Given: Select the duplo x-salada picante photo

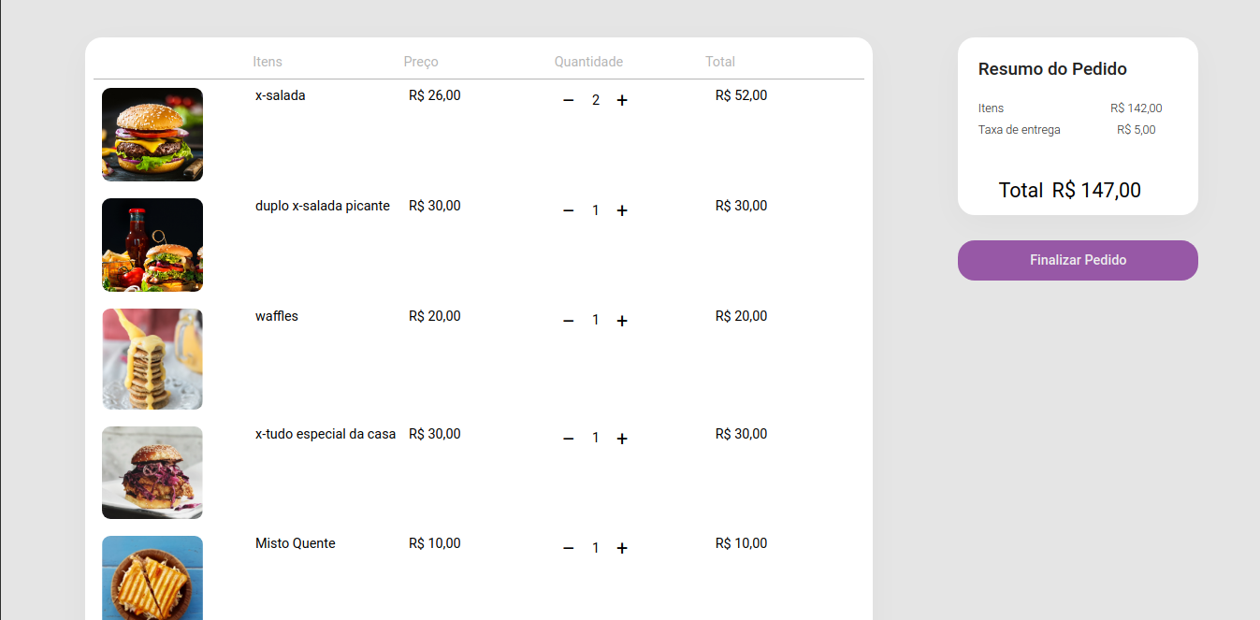Looking at the screenshot, I should click(x=152, y=245).
